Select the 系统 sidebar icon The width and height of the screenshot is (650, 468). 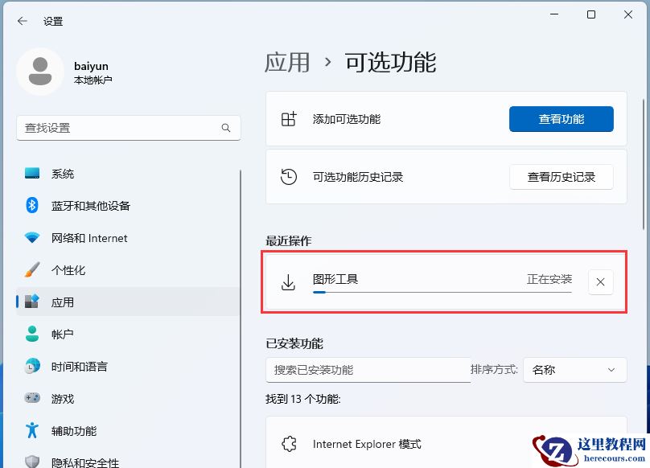click(x=32, y=174)
